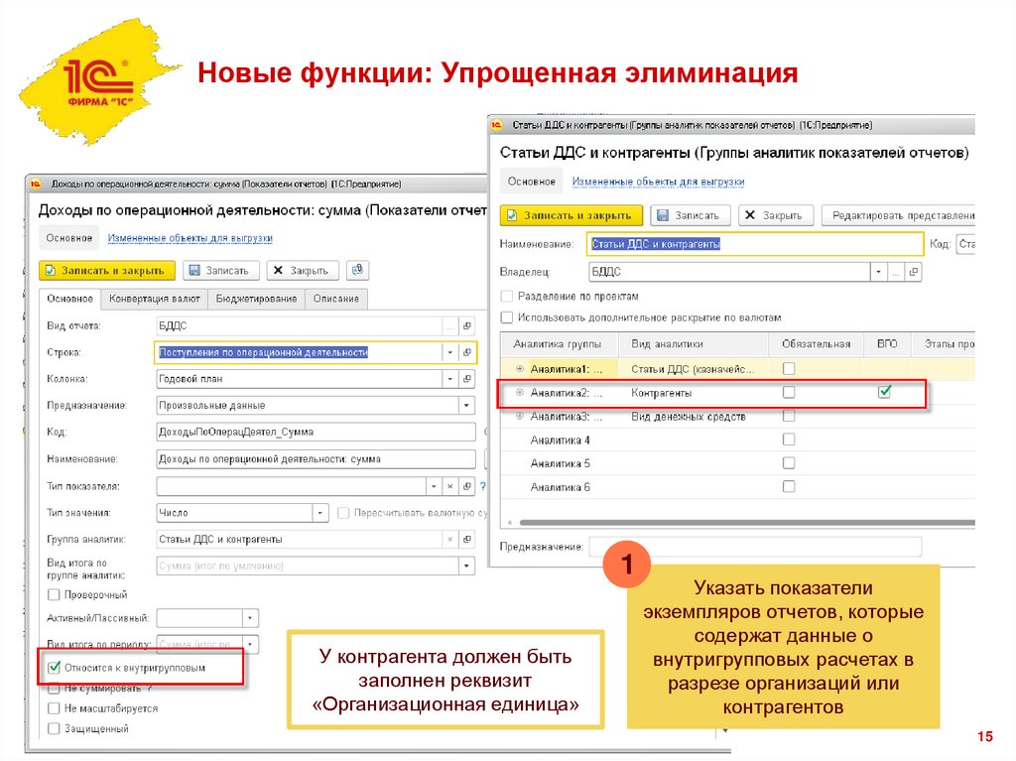Select the Аналитика 5 row
This screenshot has width=1016, height=761.
click(x=738, y=462)
